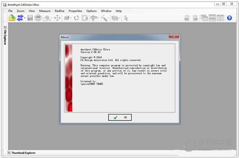
Task: Click the save floppy disk icon
Action: [x=30, y=18]
